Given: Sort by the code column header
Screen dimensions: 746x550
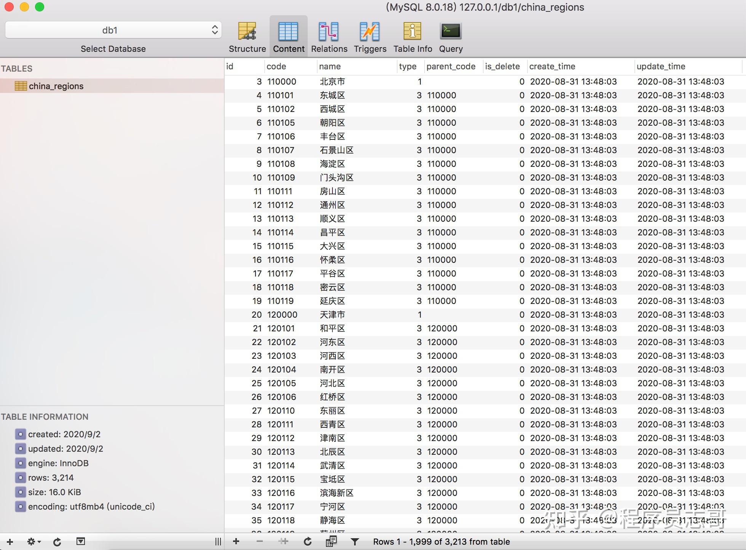Looking at the screenshot, I should coord(291,66).
